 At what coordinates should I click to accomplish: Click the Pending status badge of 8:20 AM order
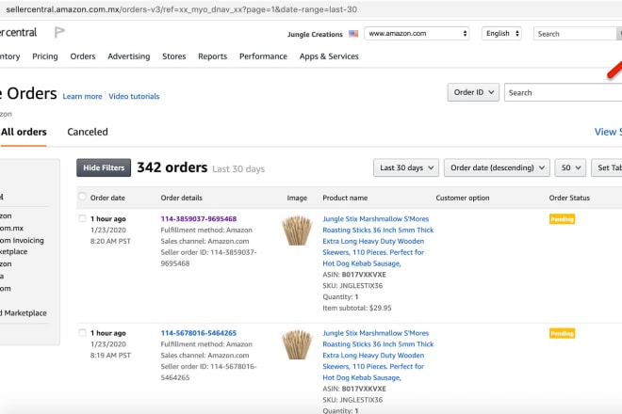pyautogui.click(x=562, y=219)
